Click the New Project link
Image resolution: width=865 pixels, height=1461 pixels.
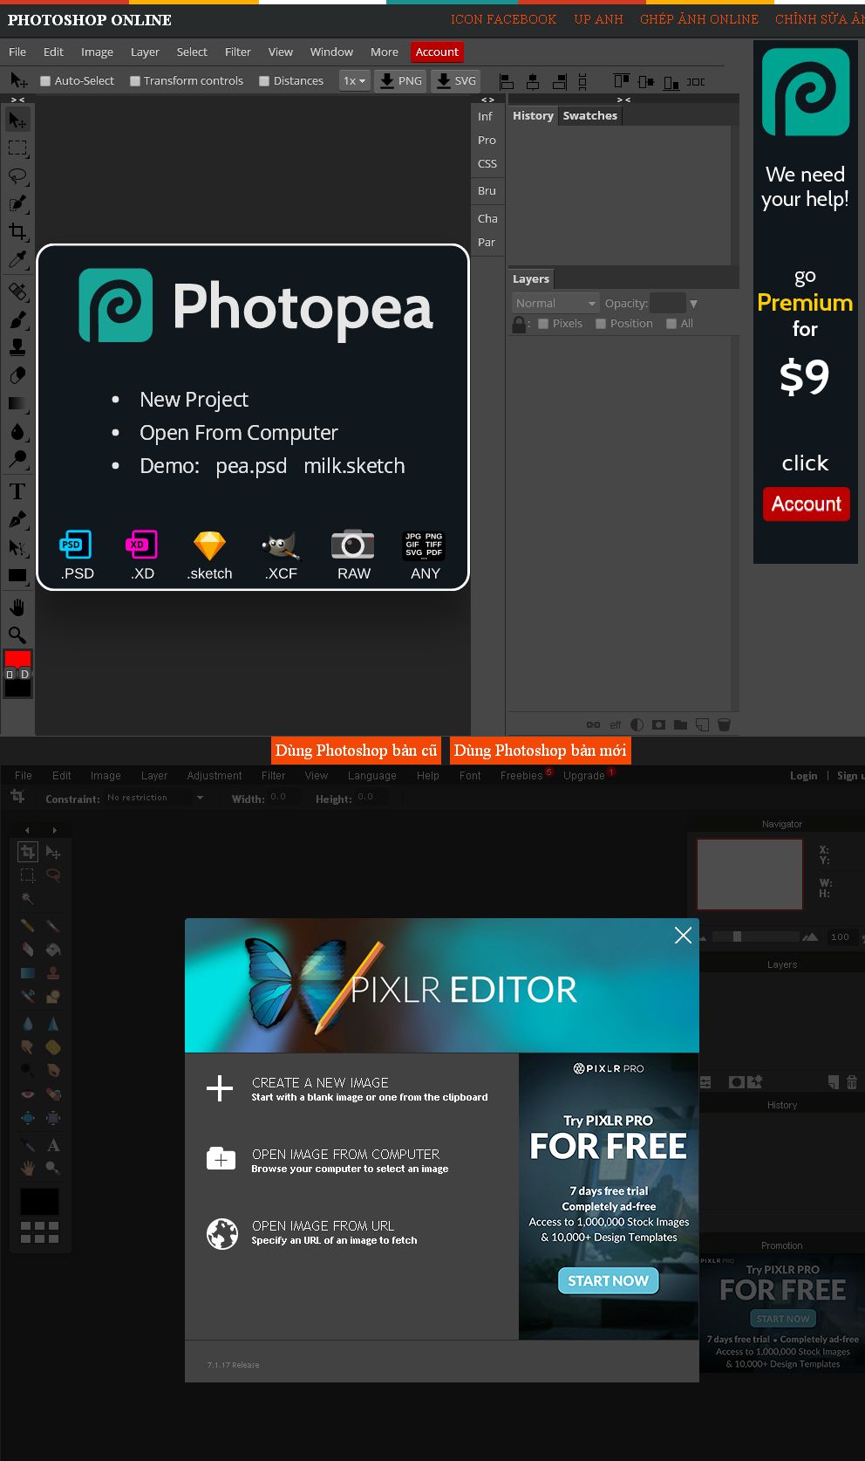194,400
